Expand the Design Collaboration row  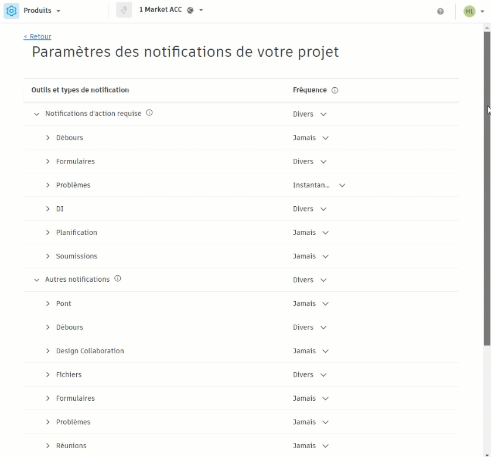47,350
